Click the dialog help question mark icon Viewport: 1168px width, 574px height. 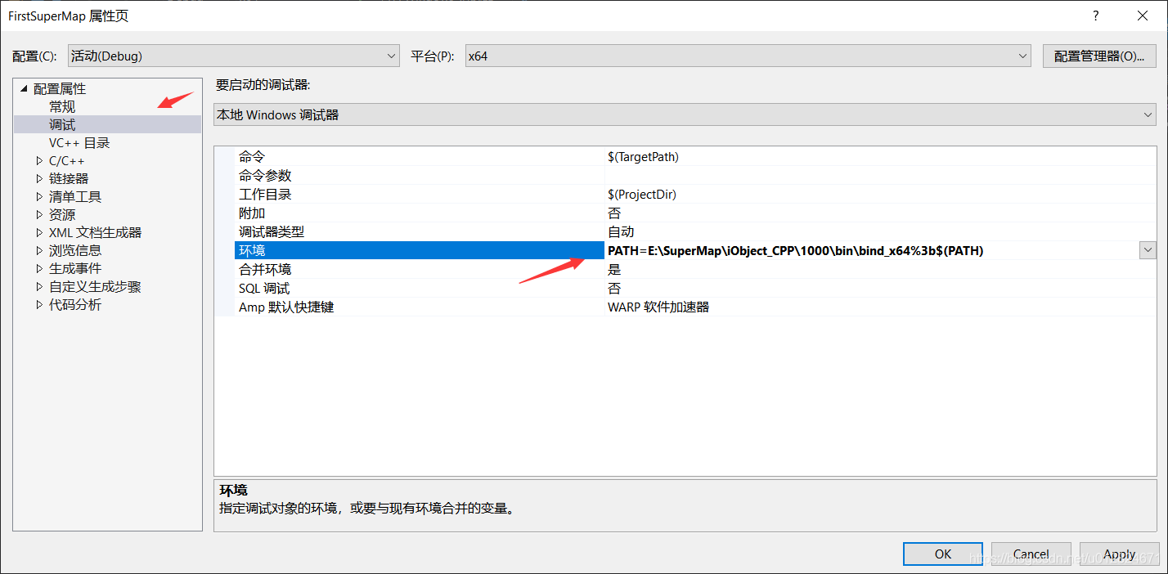tap(1095, 16)
